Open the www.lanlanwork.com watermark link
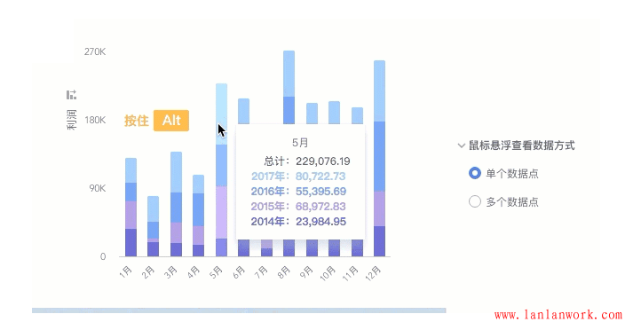Viewport: 625px width, 322px height. coord(558,316)
